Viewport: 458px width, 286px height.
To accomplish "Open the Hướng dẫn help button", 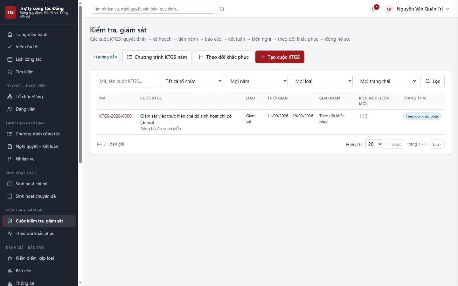I will click(x=105, y=57).
